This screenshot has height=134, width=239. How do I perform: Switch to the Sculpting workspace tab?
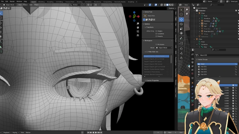point(50,2)
